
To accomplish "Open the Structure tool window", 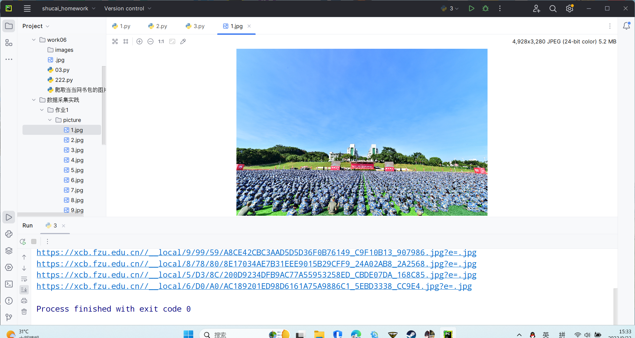I will pos(9,43).
